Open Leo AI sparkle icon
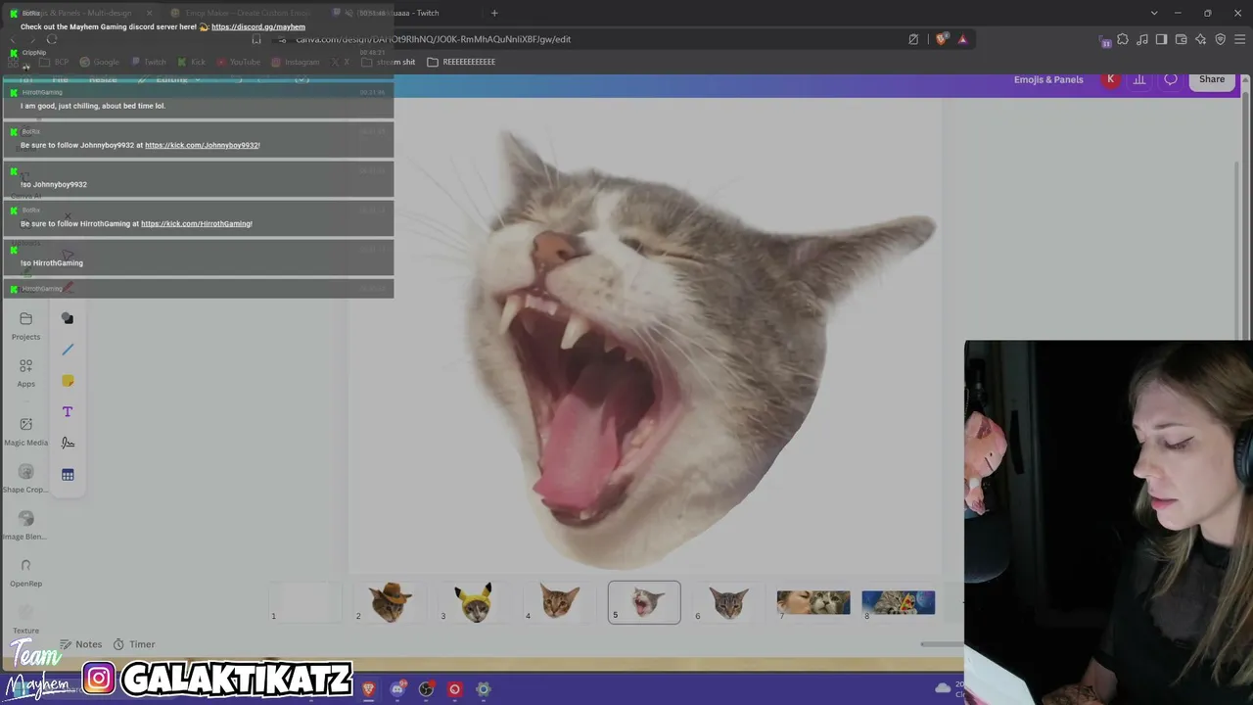This screenshot has height=705, width=1253. click(1201, 39)
